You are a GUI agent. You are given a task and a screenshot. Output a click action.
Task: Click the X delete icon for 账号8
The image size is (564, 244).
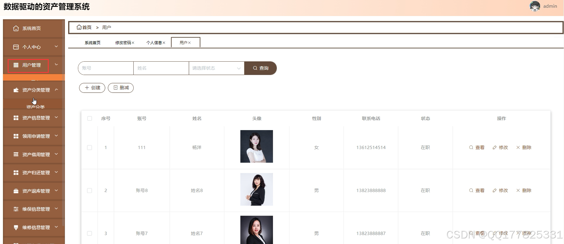click(x=518, y=191)
